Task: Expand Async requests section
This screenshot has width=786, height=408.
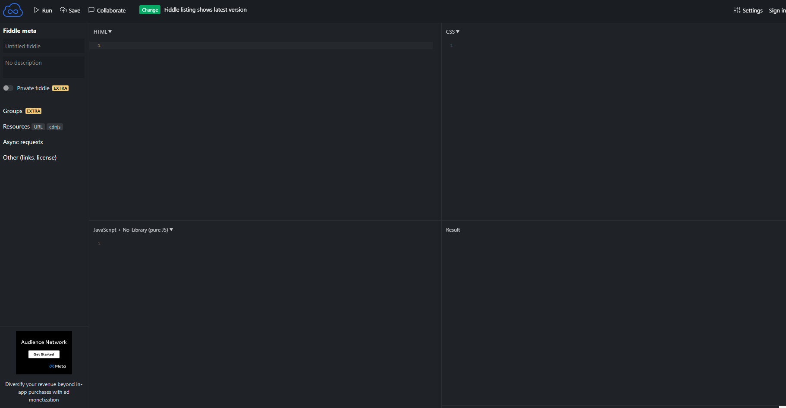Action: coord(23,142)
